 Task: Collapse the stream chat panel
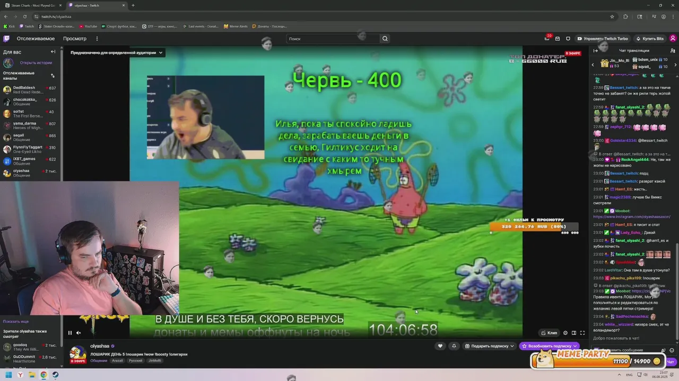tap(595, 51)
